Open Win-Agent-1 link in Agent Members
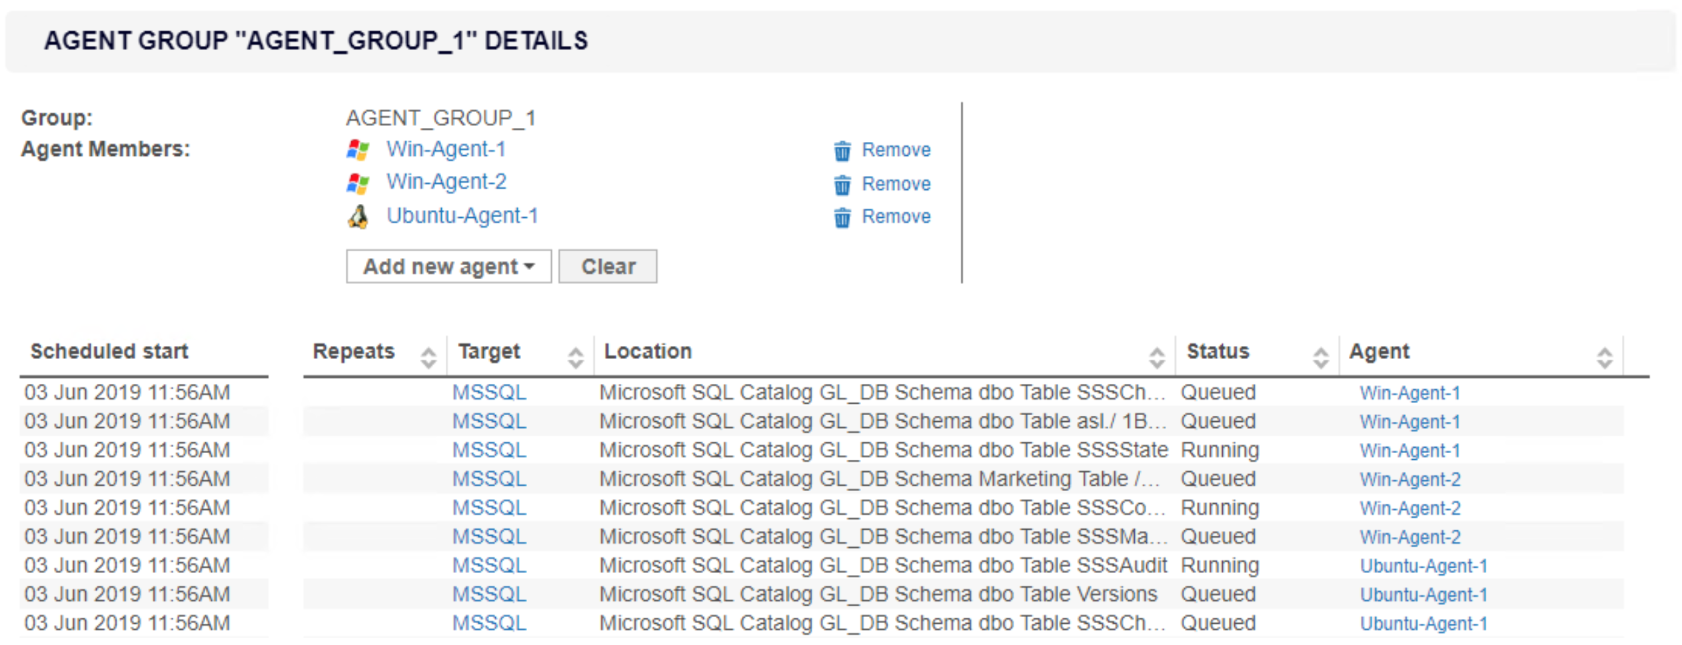This screenshot has width=1682, height=645. 446,149
